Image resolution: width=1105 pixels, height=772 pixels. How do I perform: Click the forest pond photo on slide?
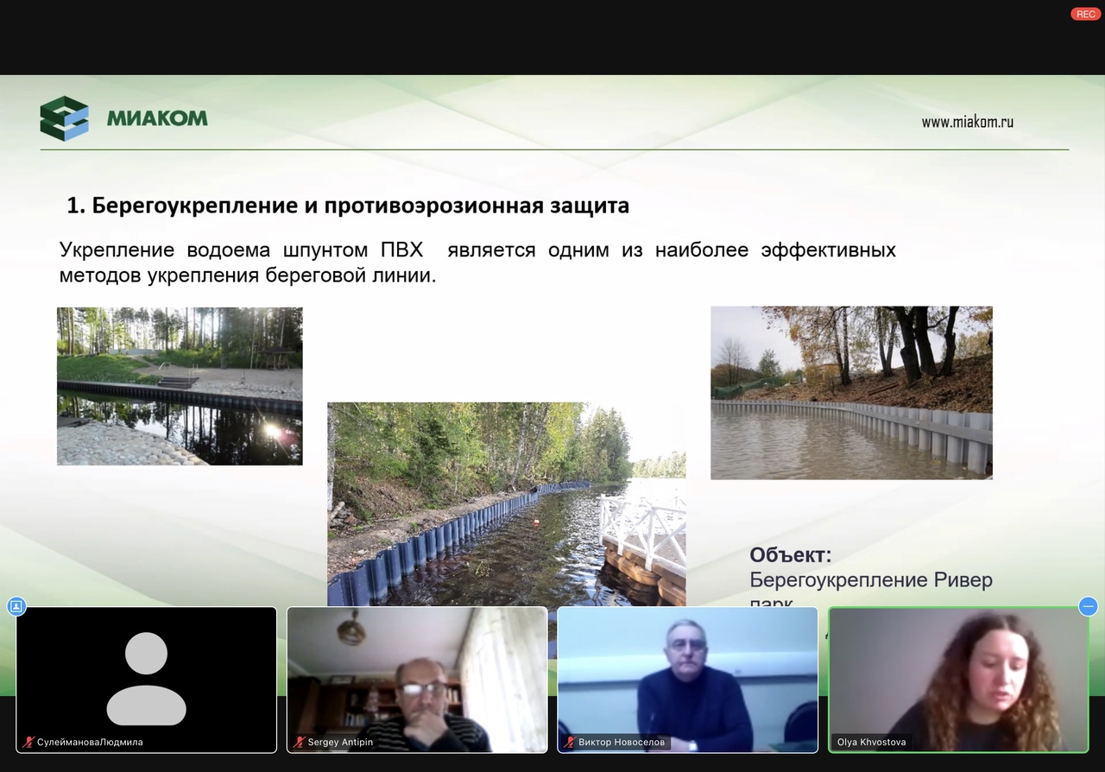point(180,386)
